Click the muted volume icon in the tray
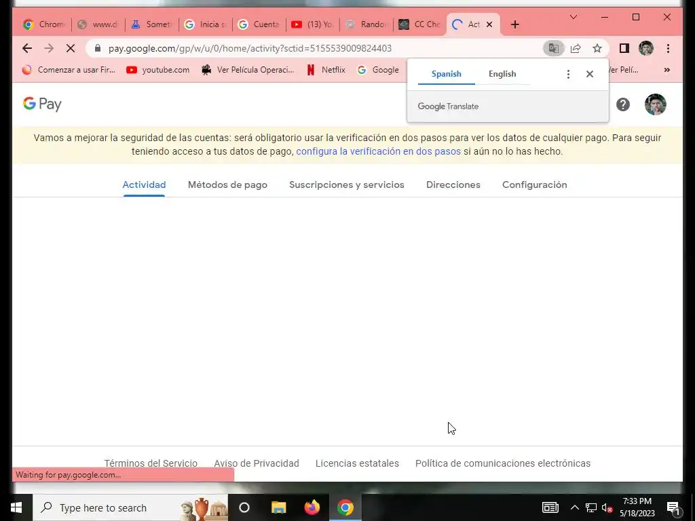The height and width of the screenshot is (521, 695). (607, 507)
